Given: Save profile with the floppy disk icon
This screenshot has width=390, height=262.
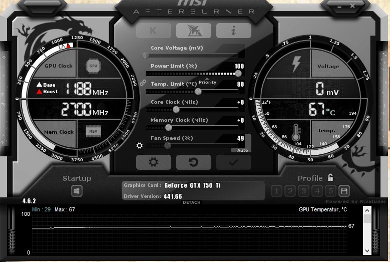Looking at the screenshot, I should point(344,191).
